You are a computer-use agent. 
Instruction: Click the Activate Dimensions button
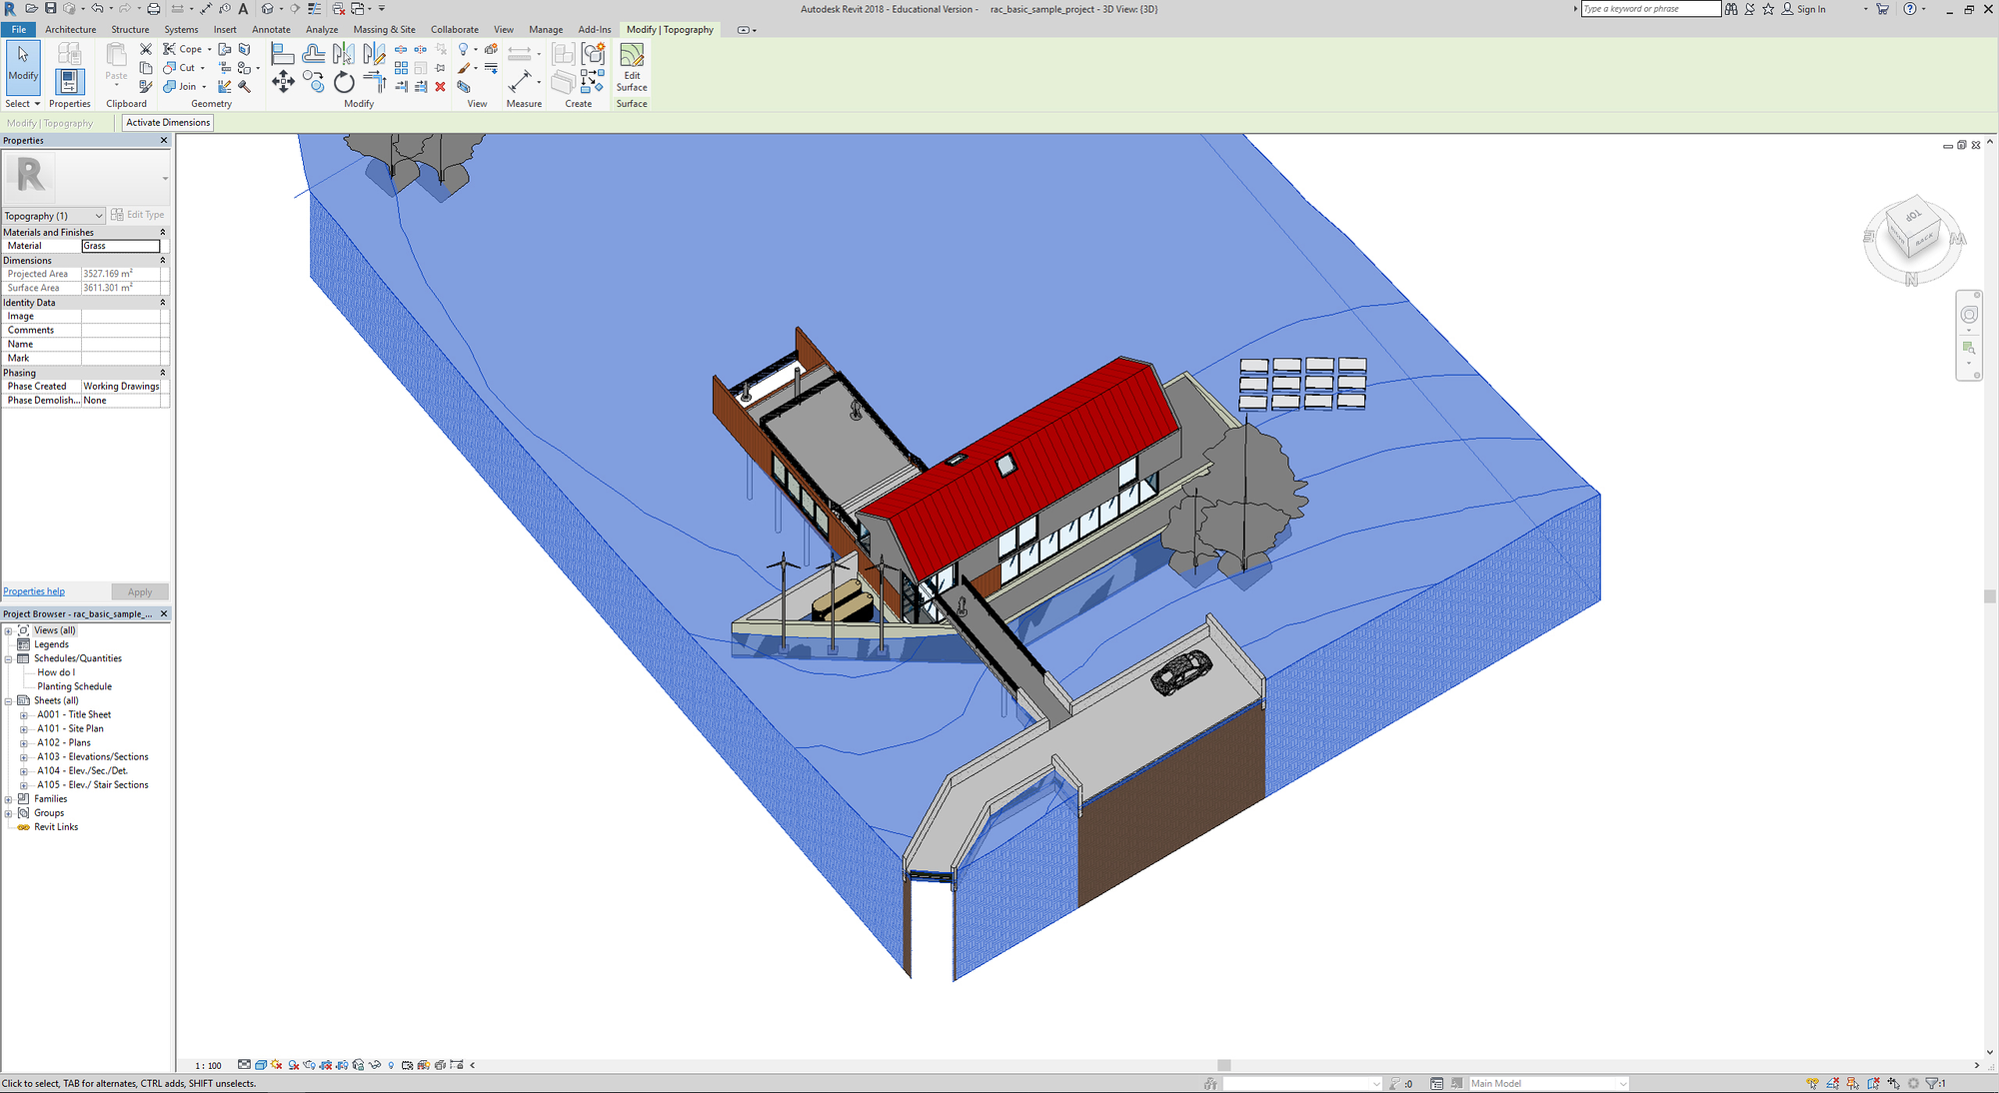point(168,123)
